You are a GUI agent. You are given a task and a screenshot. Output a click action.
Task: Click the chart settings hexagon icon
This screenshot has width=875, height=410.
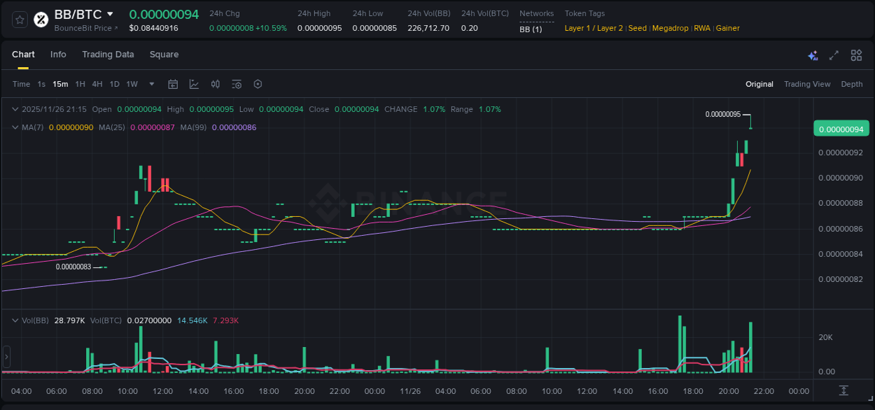pos(257,84)
